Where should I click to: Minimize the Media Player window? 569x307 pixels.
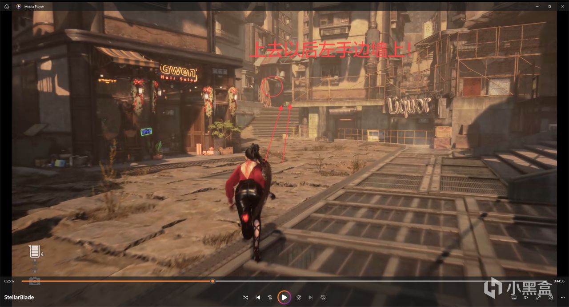537,6
